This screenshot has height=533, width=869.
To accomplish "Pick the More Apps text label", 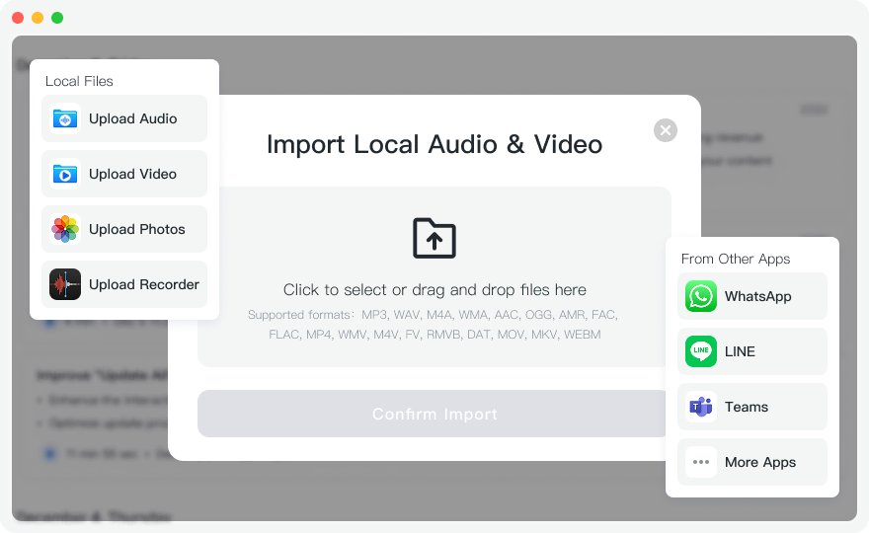I will pyautogui.click(x=759, y=462).
